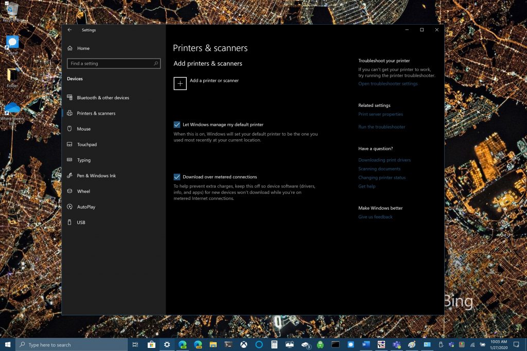Click the Find a setting search box

[x=114, y=63]
